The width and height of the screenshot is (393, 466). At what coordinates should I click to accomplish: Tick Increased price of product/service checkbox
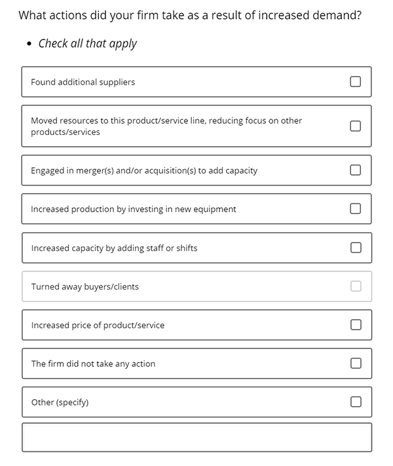(x=356, y=325)
